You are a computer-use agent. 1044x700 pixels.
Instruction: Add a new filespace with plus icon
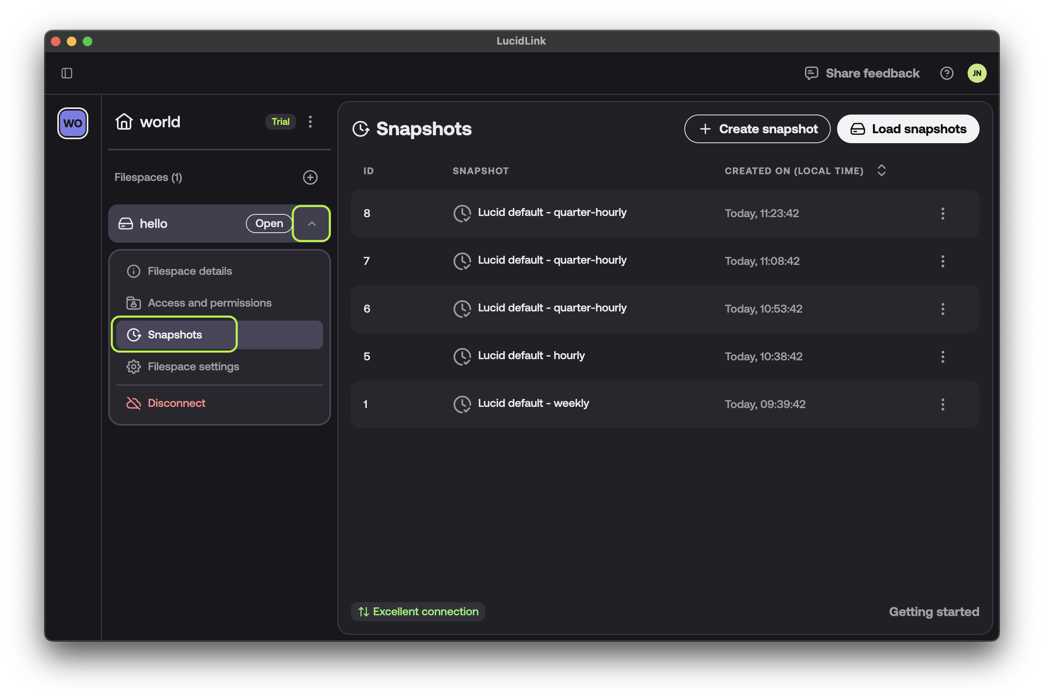point(310,177)
